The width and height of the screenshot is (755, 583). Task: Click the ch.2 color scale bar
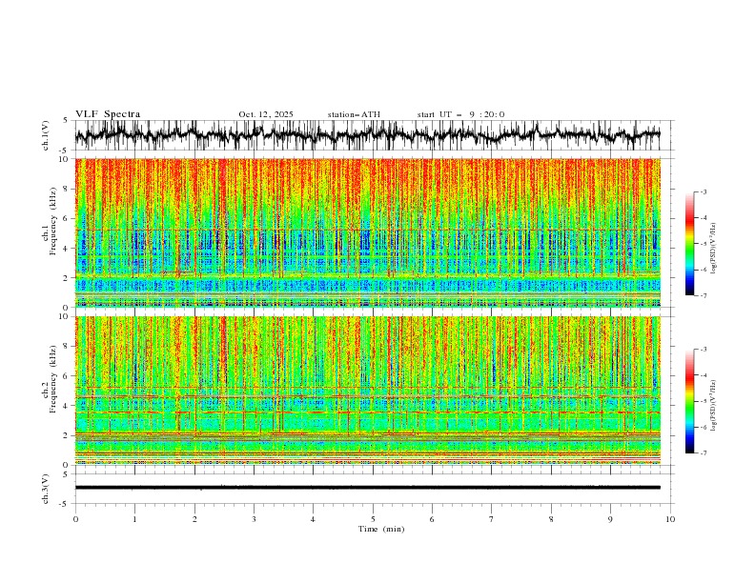(689, 401)
